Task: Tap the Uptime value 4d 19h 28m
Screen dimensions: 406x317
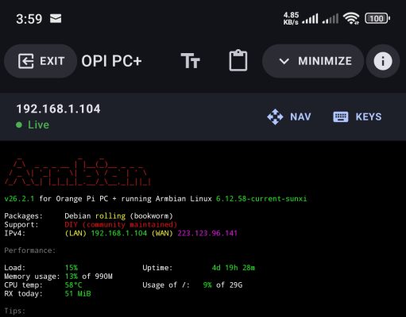Action: pos(234,268)
